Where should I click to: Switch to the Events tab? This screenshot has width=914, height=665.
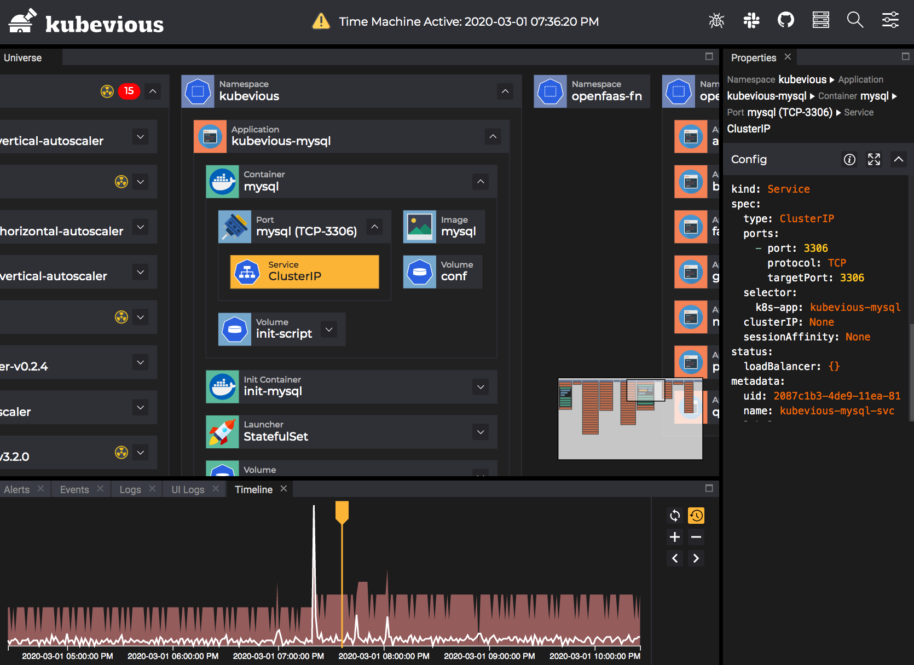[x=74, y=489]
